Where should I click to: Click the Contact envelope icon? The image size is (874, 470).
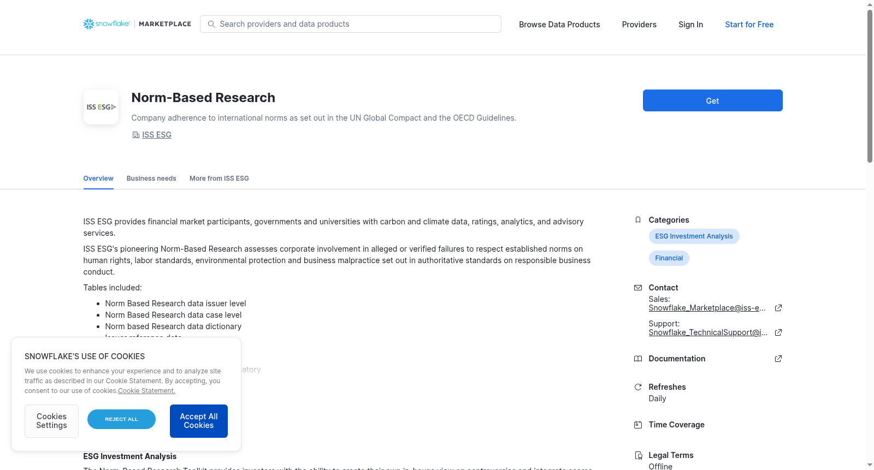click(638, 288)
